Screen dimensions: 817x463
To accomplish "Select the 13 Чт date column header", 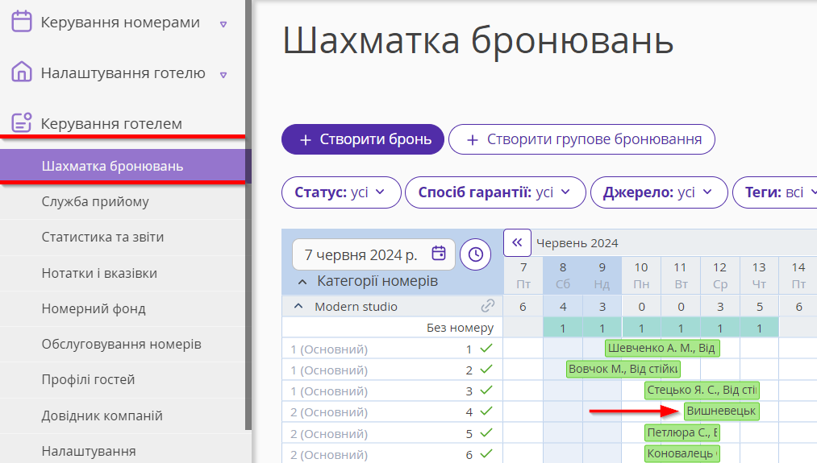I will (759, 275).
